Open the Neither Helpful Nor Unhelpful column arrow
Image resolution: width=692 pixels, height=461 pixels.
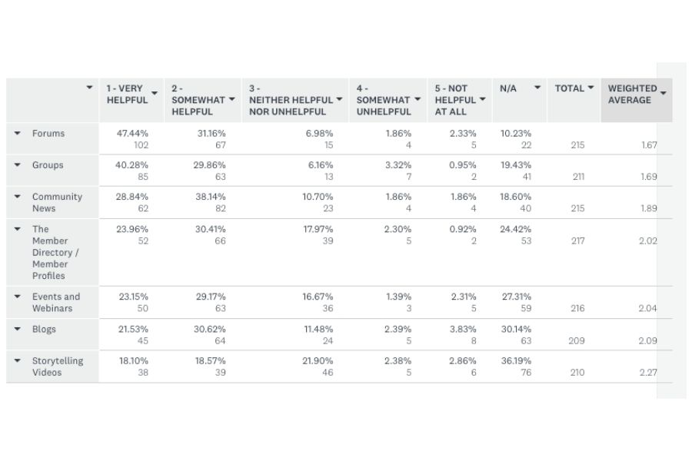click(339, 99)
